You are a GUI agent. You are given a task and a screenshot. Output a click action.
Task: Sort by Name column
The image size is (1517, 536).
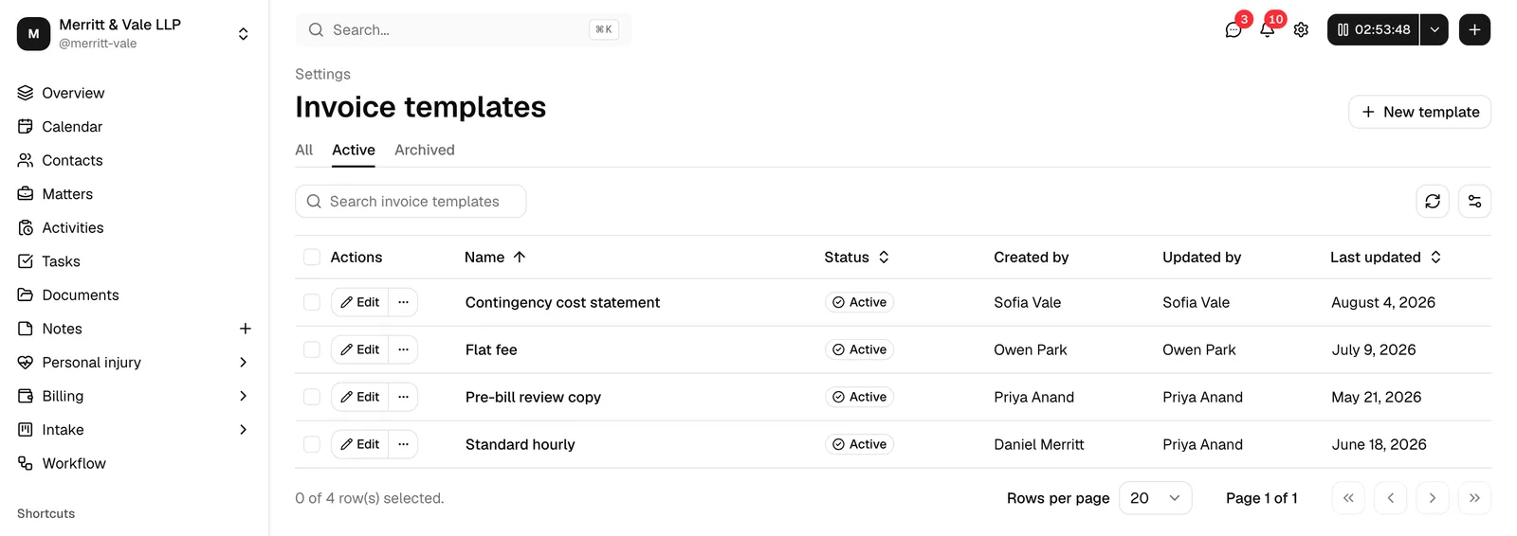point(495,257)
